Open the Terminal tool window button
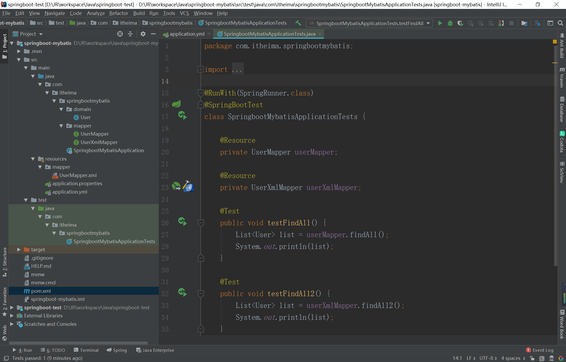The height and width of the screenshot is (362, 566). click(x=86, y=350)
